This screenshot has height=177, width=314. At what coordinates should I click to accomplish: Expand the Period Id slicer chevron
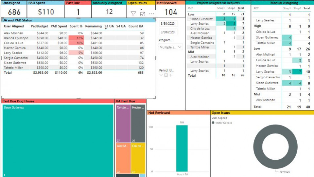[x=161, y=75]
